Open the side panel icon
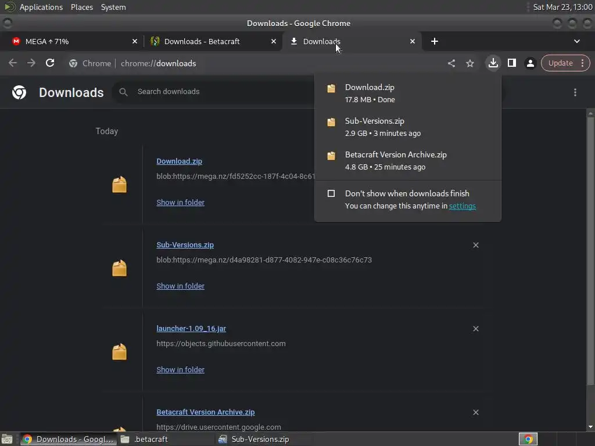Image resolution: width=595 pixels, height=446 pixels. coord(511,63)
